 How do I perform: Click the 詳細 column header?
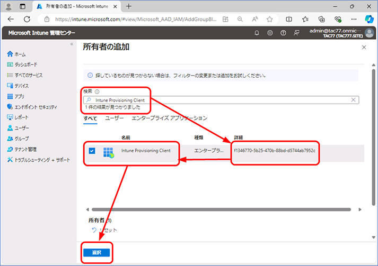239,137
